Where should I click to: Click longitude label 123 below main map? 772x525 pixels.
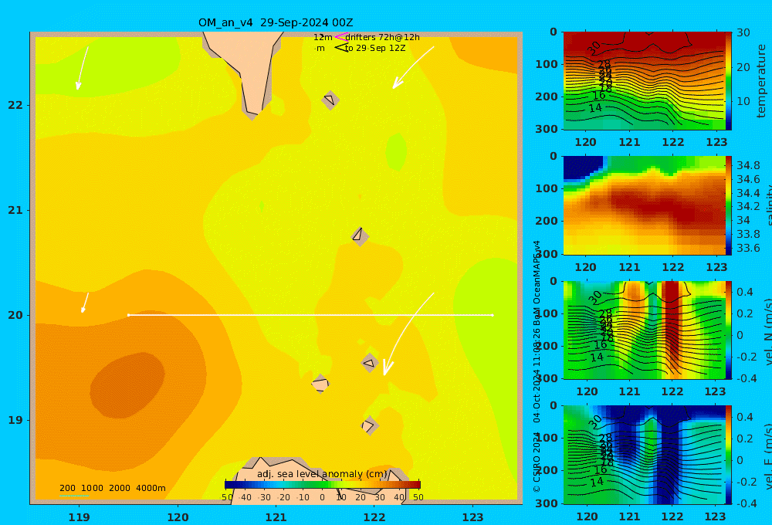pyautogui.click(x=473, y=517)
